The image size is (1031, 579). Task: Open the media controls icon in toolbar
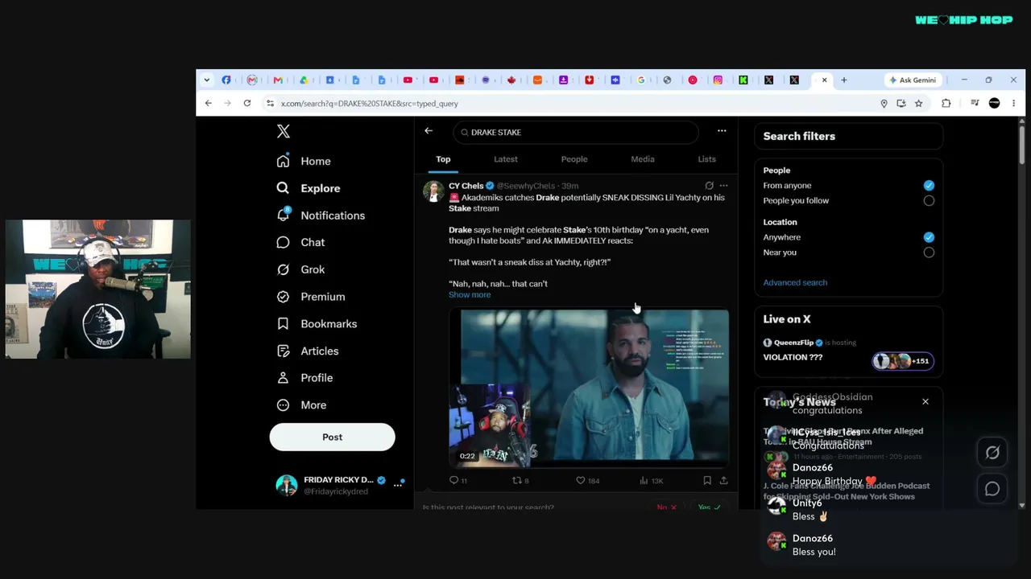tap(975, 103)
